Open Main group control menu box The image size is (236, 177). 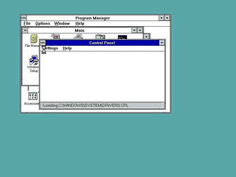click(x=25, y=30)
